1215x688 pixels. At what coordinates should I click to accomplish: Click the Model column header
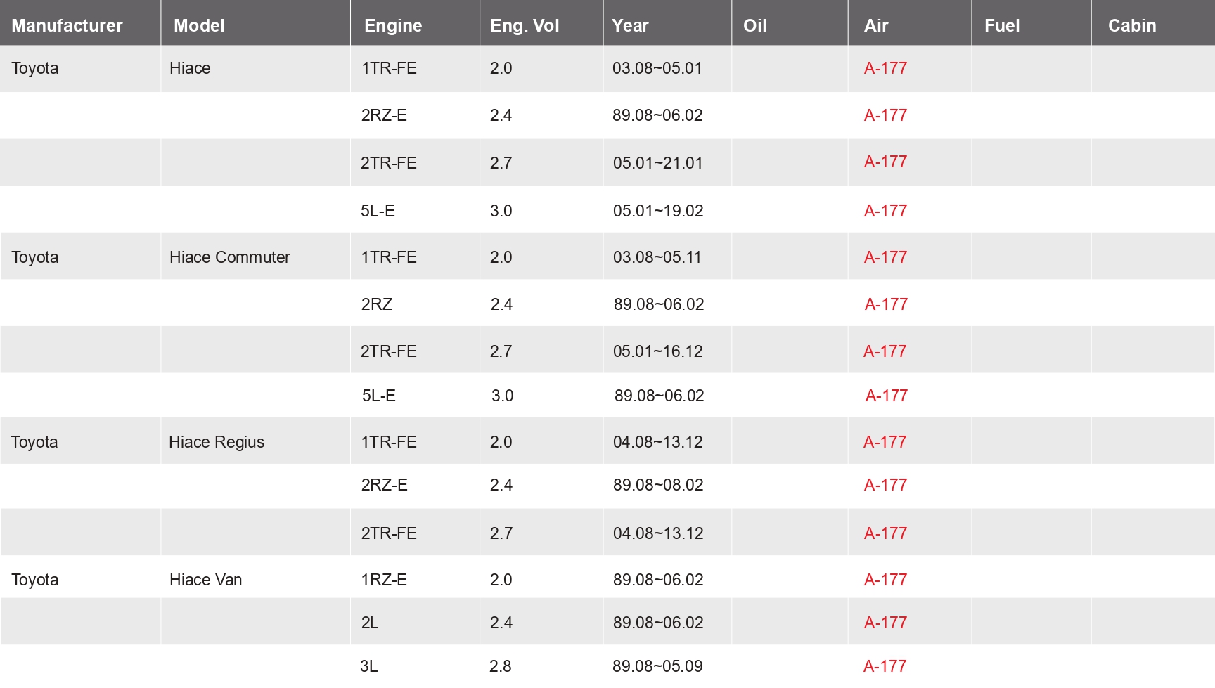click(199, 25)
